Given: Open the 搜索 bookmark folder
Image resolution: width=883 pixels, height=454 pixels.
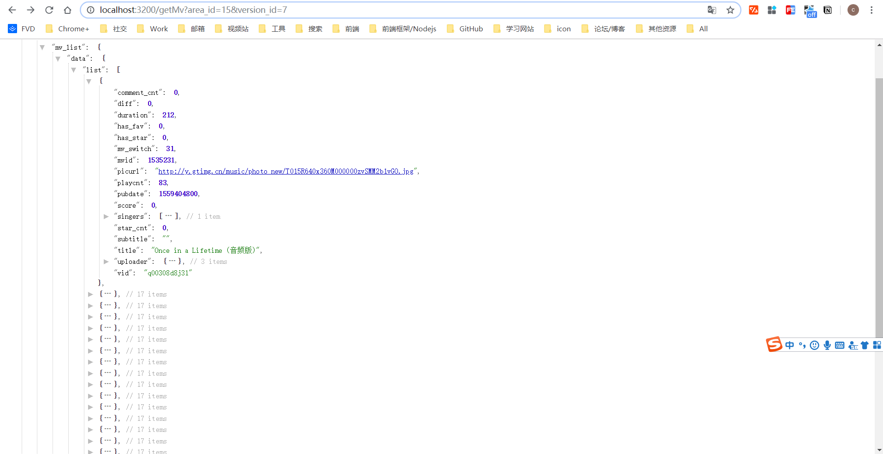Looking at the screenshot, I should pyautogui.click(x=309, y=29).
